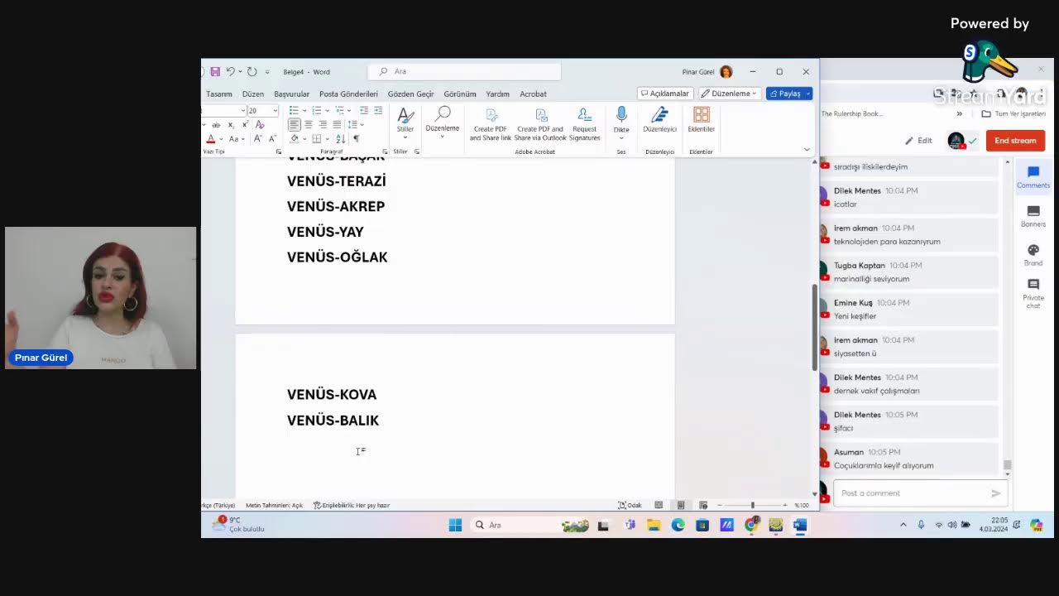Toggle subscript formatting

(x=231, y=124)
